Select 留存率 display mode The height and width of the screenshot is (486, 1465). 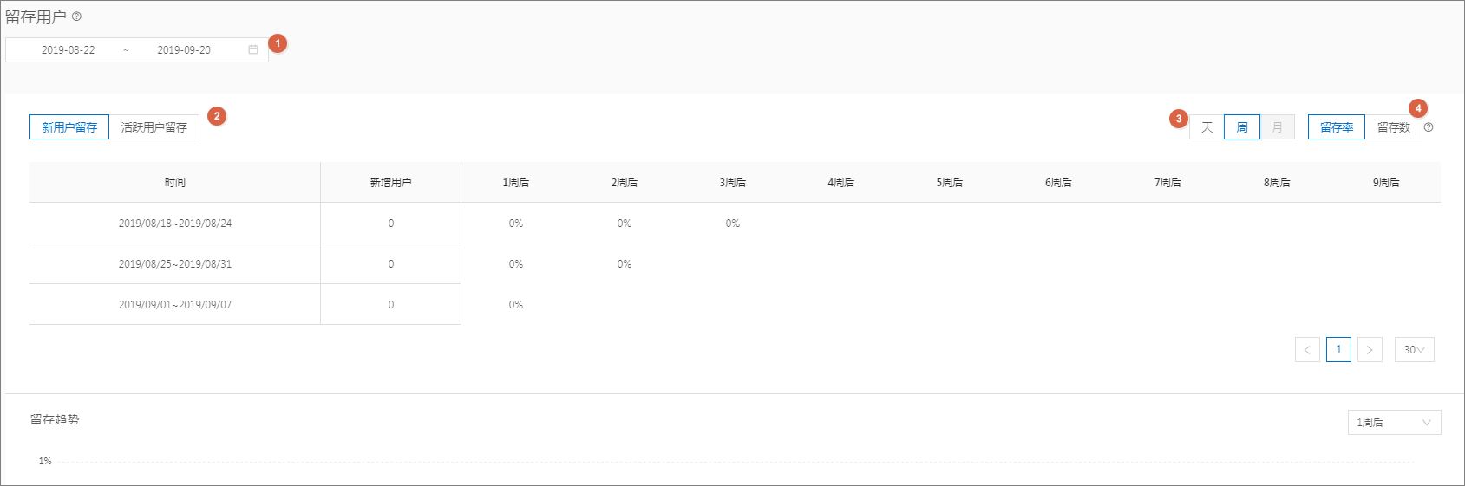[x=1336, y=127]
